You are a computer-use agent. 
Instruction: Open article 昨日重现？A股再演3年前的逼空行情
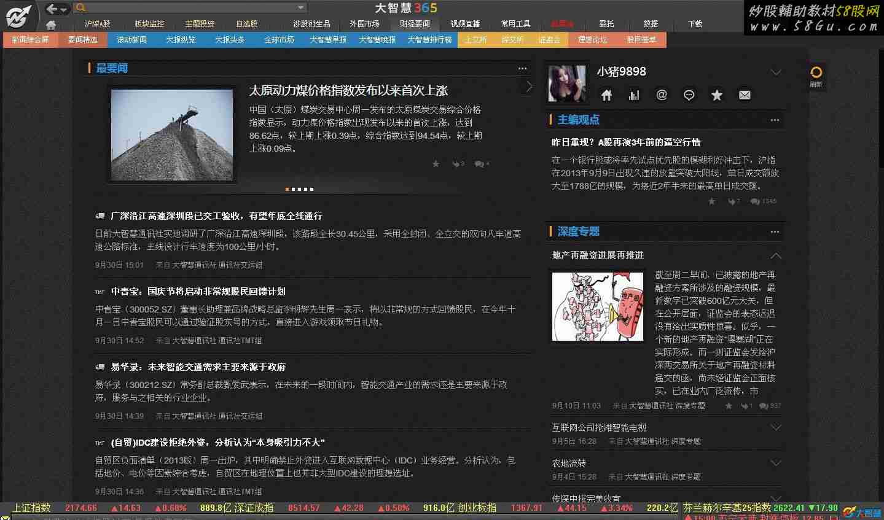pyautogui.click(x=626, y=142)
